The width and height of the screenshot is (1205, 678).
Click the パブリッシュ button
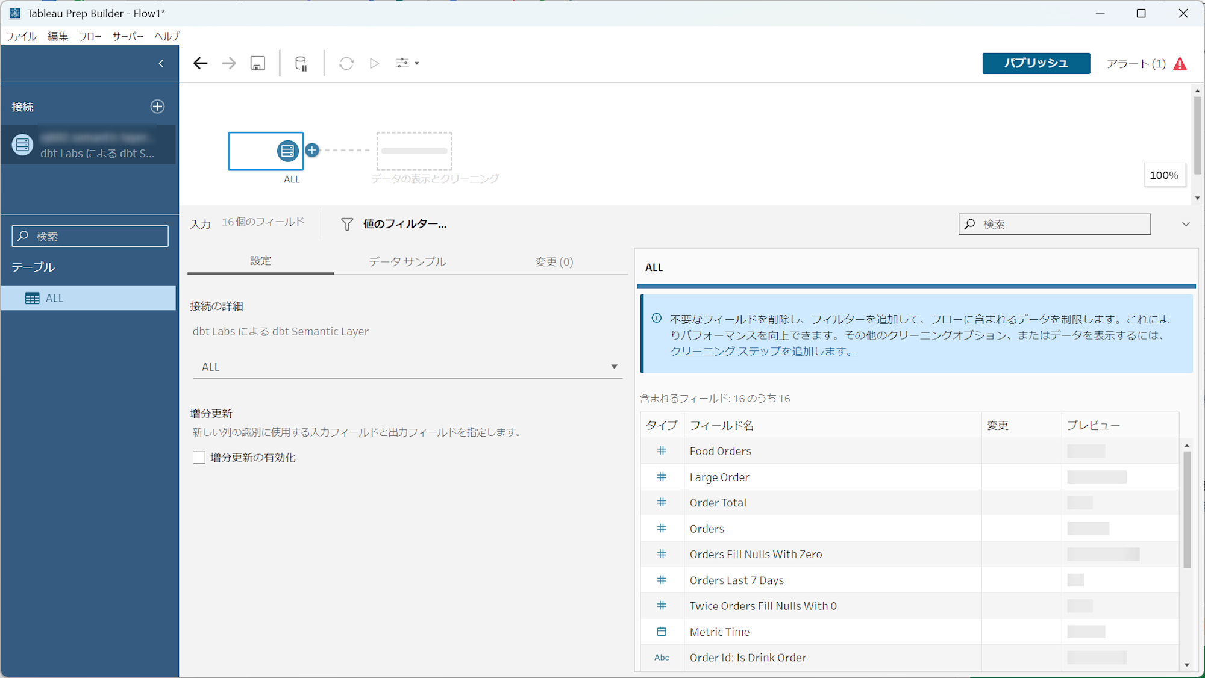point(1036,63)
